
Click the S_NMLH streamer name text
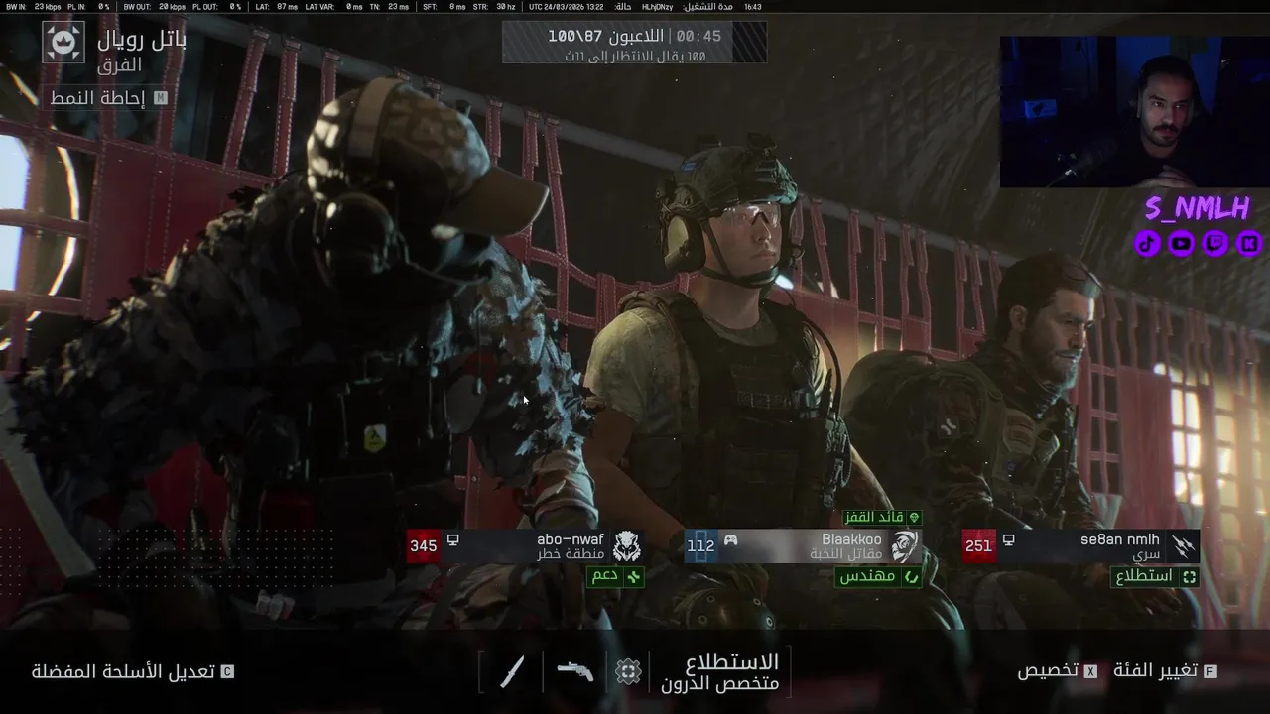(1197, 207)
